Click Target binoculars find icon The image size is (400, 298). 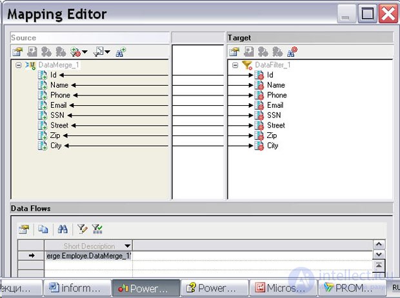click(292, 52)
